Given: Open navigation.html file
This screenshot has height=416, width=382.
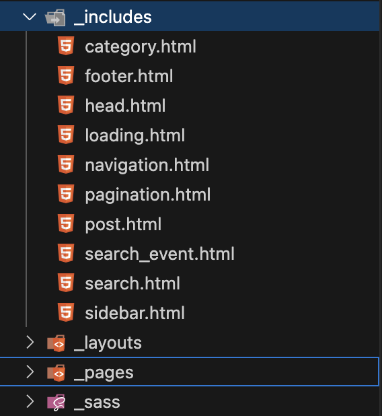Looking at the screenshot, I should [x=147, y=165].
